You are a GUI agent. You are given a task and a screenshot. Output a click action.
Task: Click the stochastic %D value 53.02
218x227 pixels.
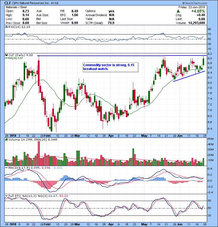click(x=64, y=196)
